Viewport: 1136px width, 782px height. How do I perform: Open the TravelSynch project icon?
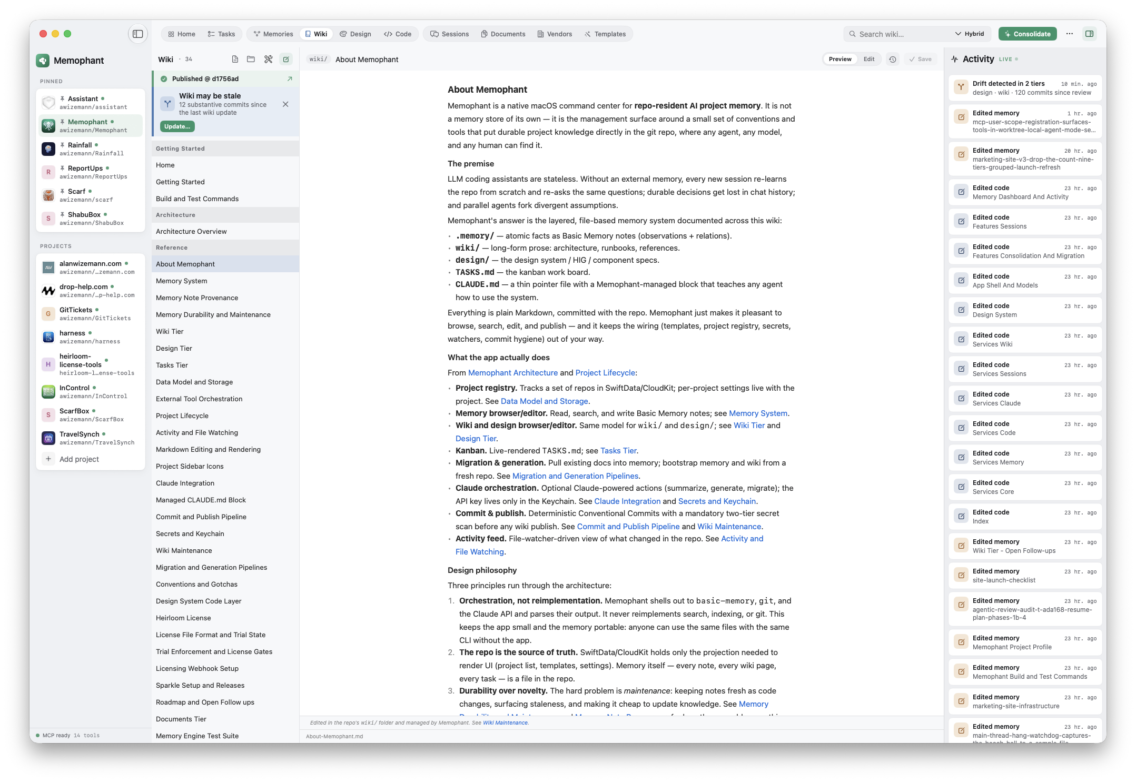pos(48,438)
